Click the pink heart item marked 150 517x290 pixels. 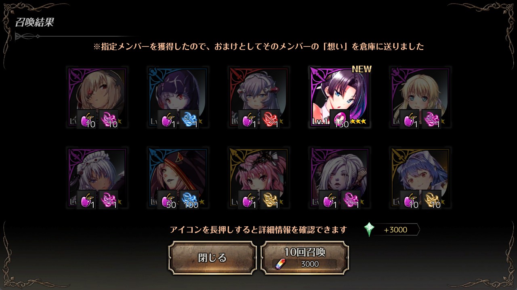pos(340,119)
